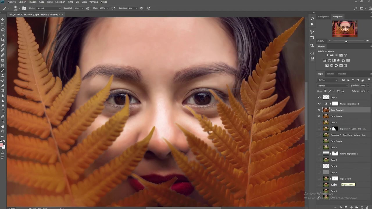Viewport: 372px width, 209px height.
Task: Select the Clone Stamp tool
Action: [3, 75]
